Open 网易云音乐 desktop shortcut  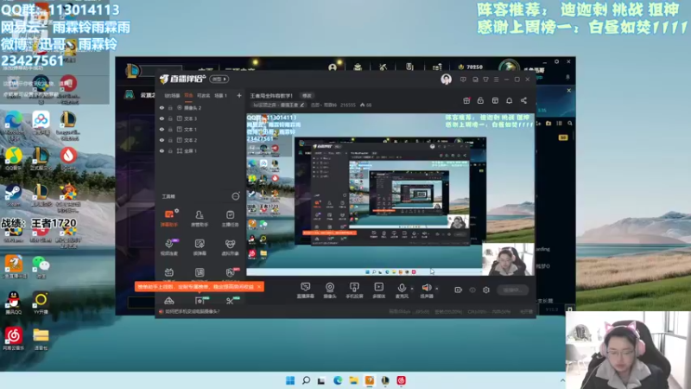pos(13,338)
